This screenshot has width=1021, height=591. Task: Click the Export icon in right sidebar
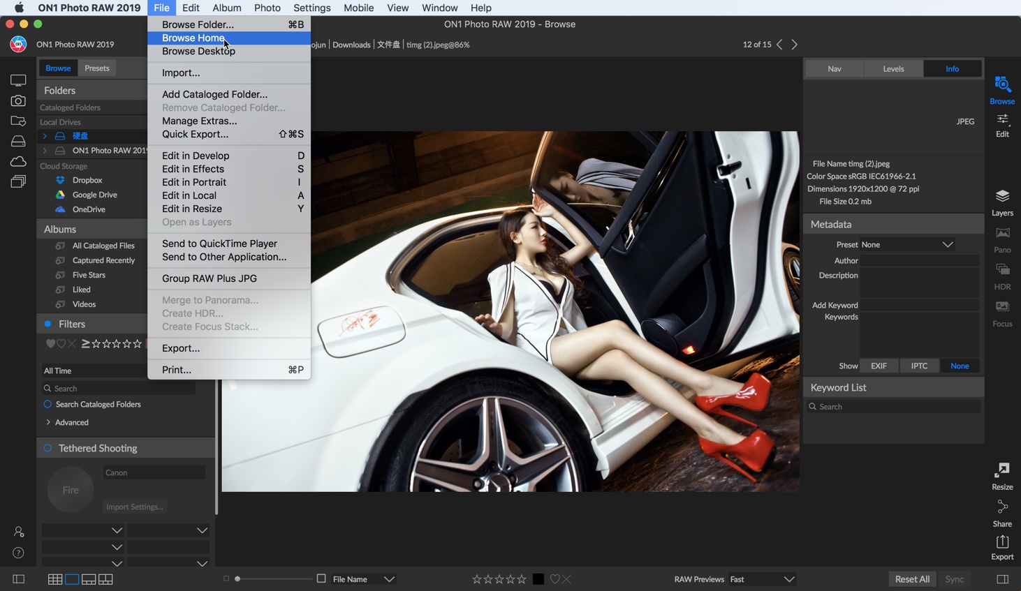(1002, 542)
